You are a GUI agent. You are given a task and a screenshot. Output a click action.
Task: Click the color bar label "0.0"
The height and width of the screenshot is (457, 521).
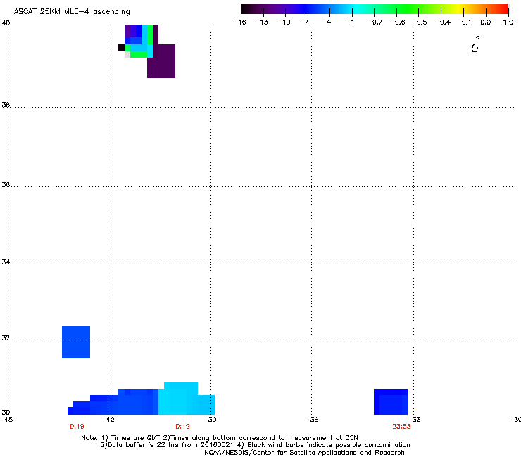pos(486,22)
